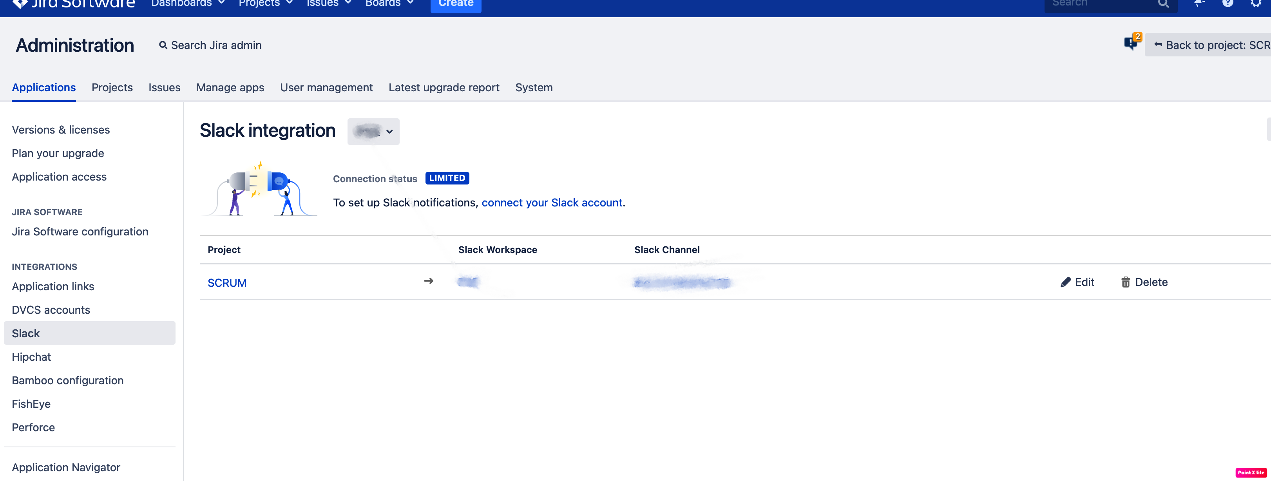Open the SCRUM project link
The width and height of the screenshot is (1271, 481).
[x=227, y=283]
